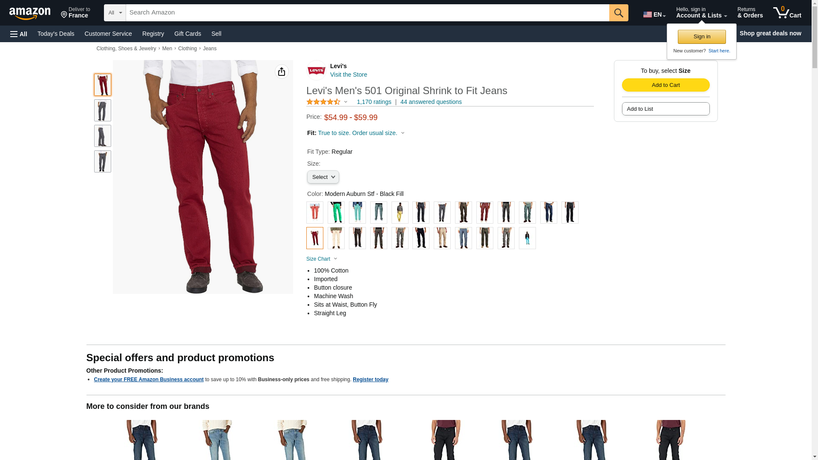Image resolution: width=818 pixels, height=460 pixels.
Task: Click the Amazon logo
Action: pos(30,13)
